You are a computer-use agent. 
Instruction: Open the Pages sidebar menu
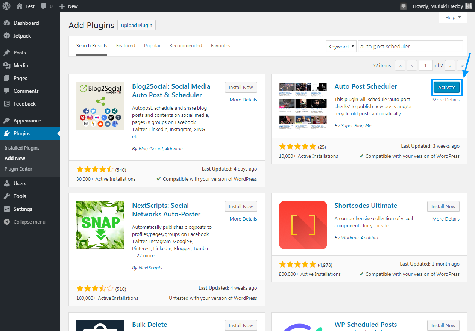tap(30, 78)
